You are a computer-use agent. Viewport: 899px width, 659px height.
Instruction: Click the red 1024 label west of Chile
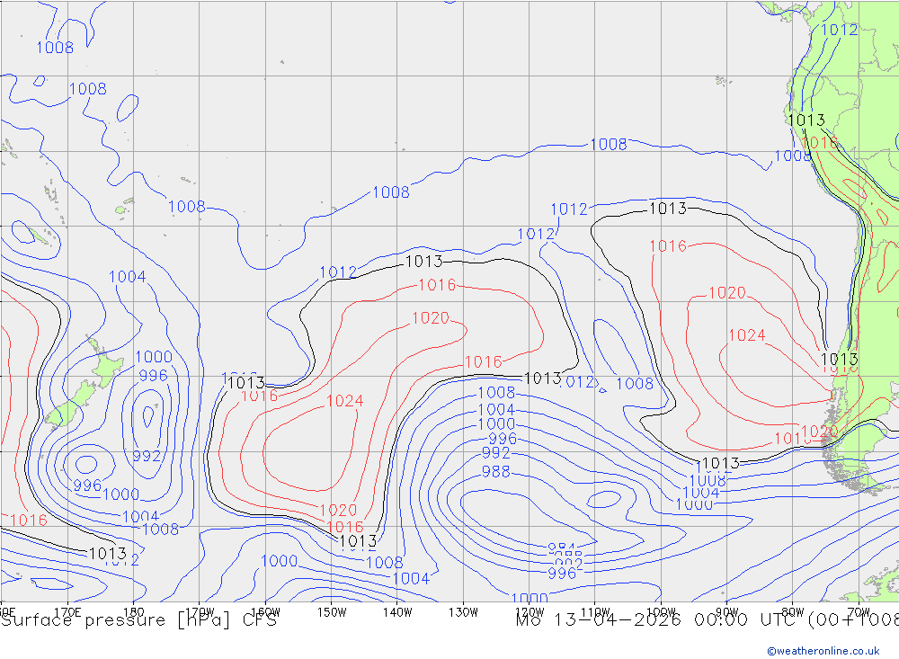point(746,335)
